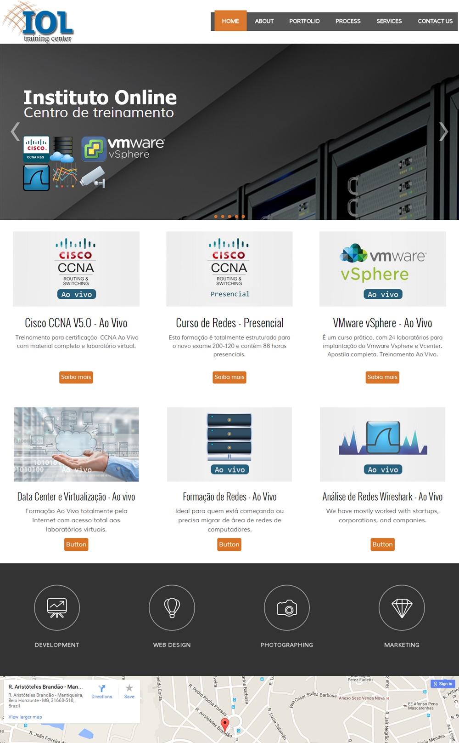Click the Development presentation chart icon
Viewport: 459px width, 743px height.
pyautogui.click(x=57, y=608)
